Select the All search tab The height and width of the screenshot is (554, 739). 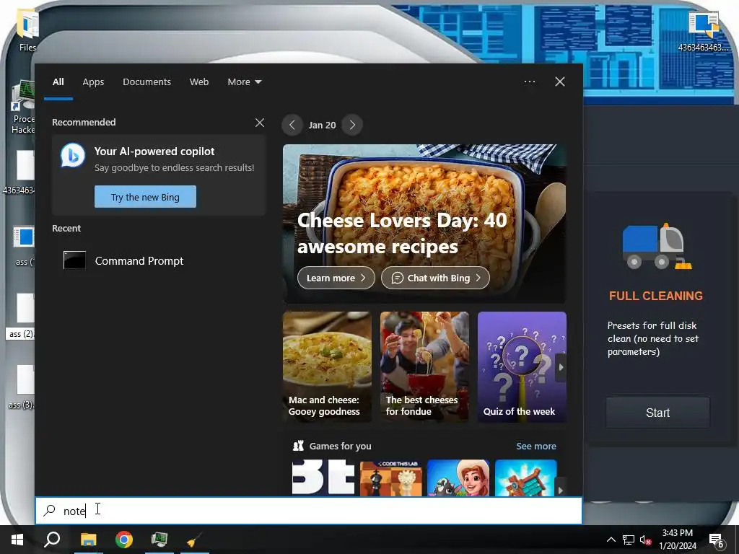tap(58, 82)
